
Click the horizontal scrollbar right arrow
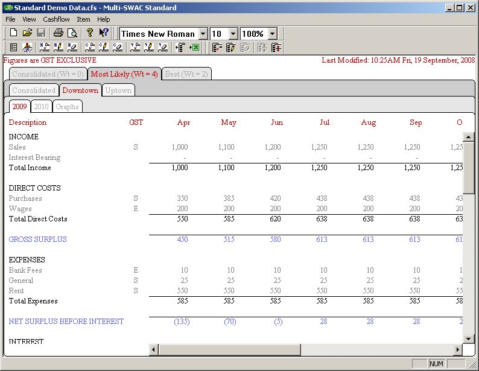tap(458, 350)
